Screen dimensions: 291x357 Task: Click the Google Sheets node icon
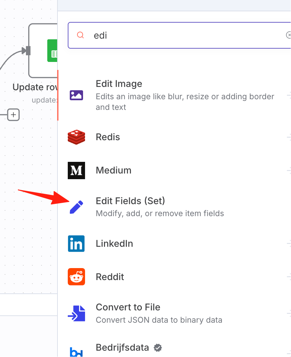[x=52, y=51]
